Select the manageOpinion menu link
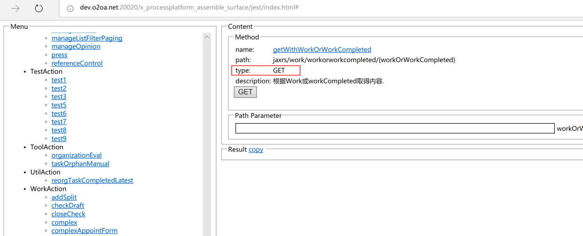 (76, 46)
